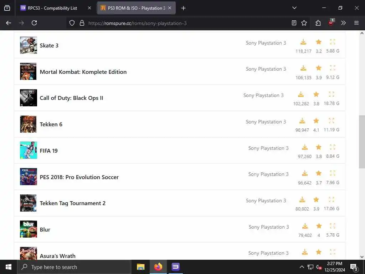Open the Asura's Wrath game link
Image resolution: width=365 pixels, height=274 pixels.
[58, 256]
